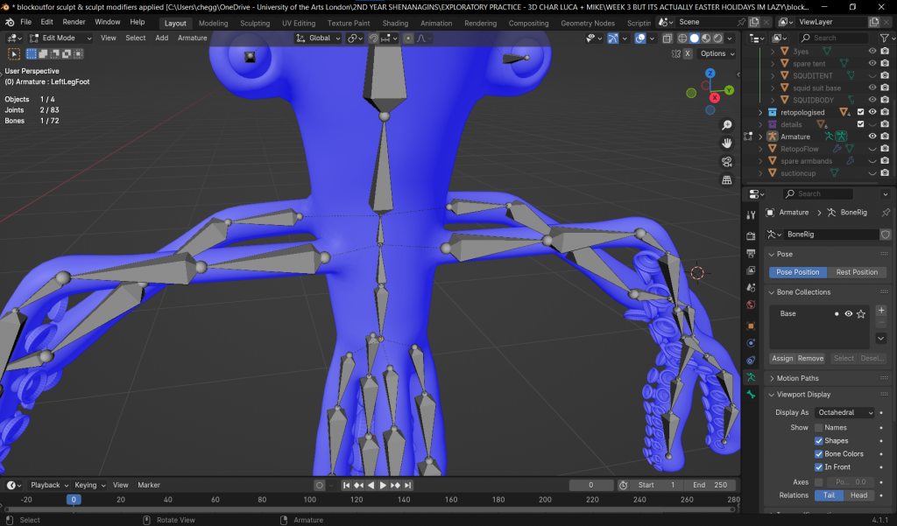The width and height of the screenshot is (897, 526).
Task: Click the Blender logo menu
Action: [9, 22]
